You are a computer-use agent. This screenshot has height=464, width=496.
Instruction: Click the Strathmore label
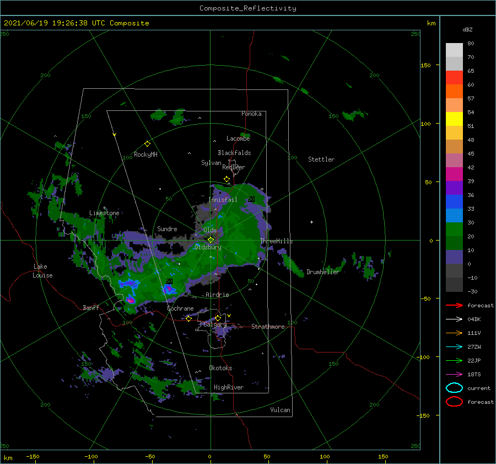[268, 327]
